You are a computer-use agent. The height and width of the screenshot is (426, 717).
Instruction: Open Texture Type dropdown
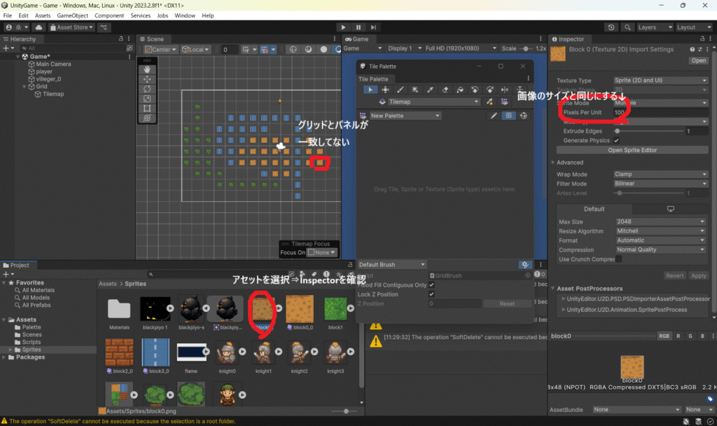[x=661, y=80]
